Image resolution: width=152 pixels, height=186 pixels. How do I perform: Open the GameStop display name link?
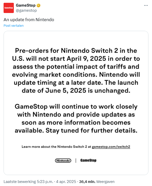pyautogui.click(x=26, y=5)
